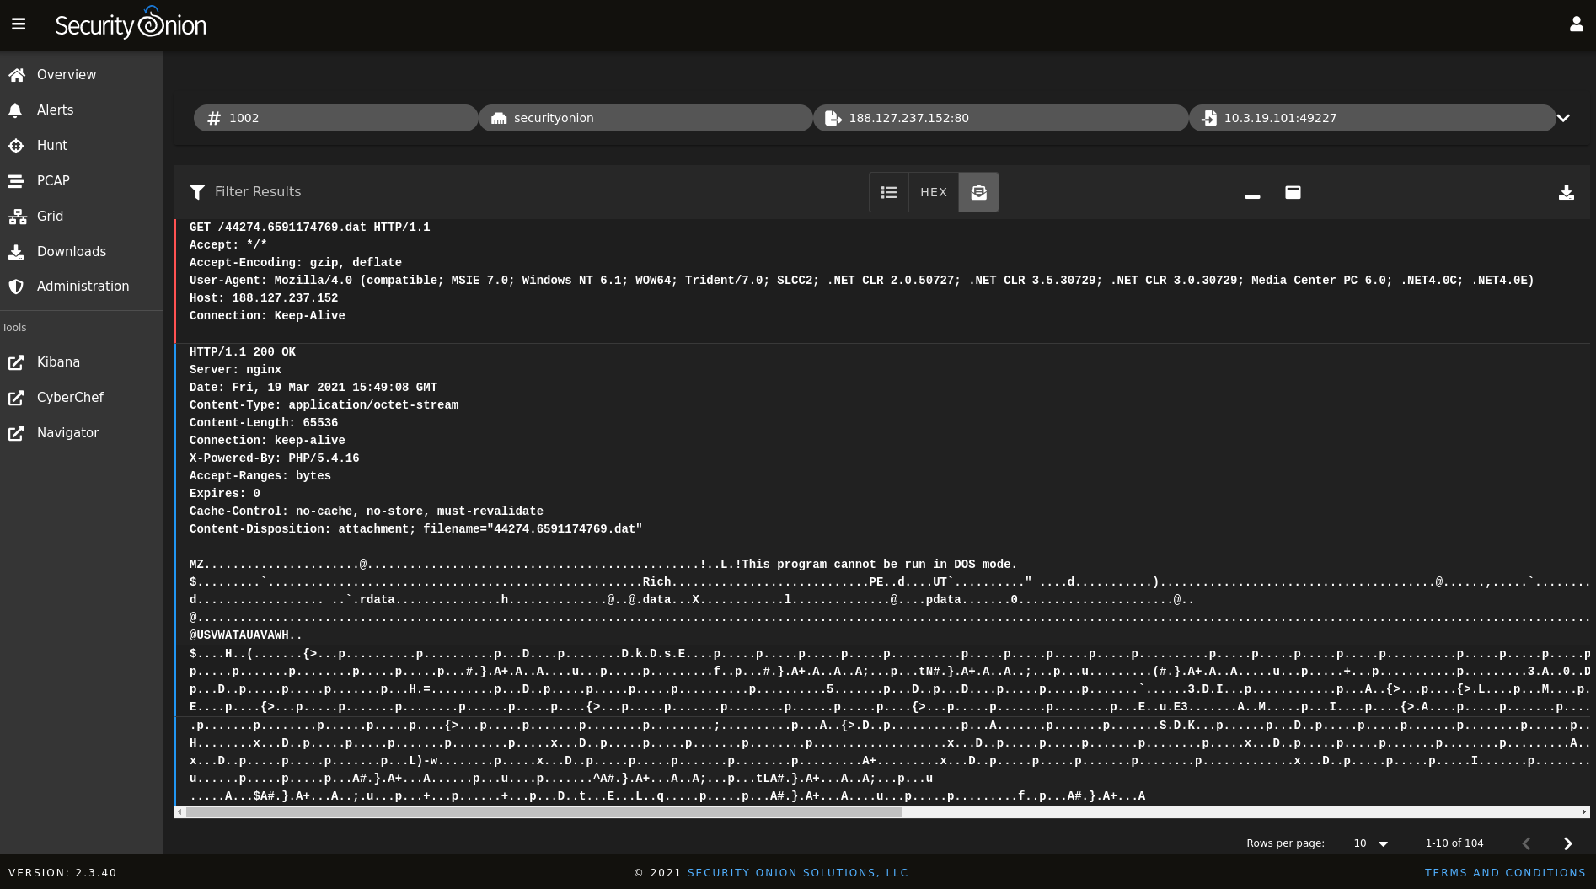
Task: Open the rows per page dropdown
Action: [x=1369, y=843]
